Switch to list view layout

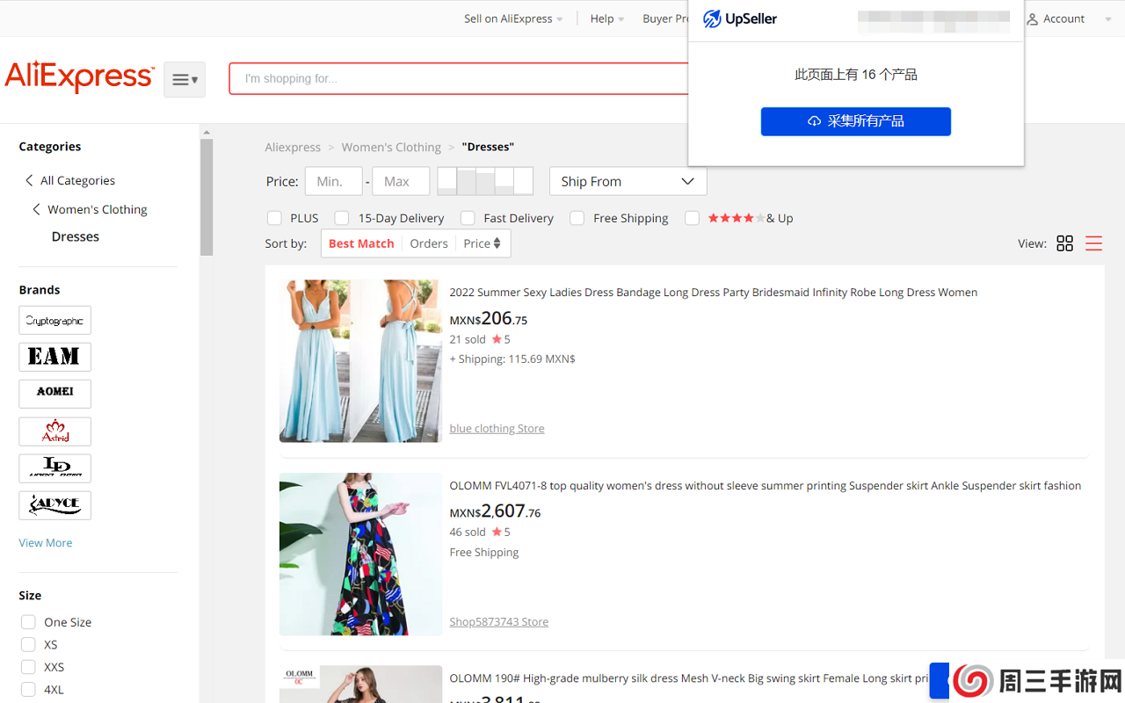tap(1093, 243)
